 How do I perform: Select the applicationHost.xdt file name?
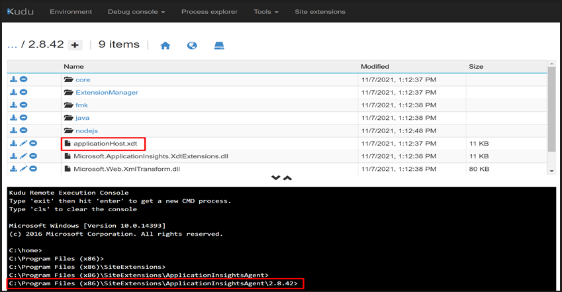pos(105,144)
